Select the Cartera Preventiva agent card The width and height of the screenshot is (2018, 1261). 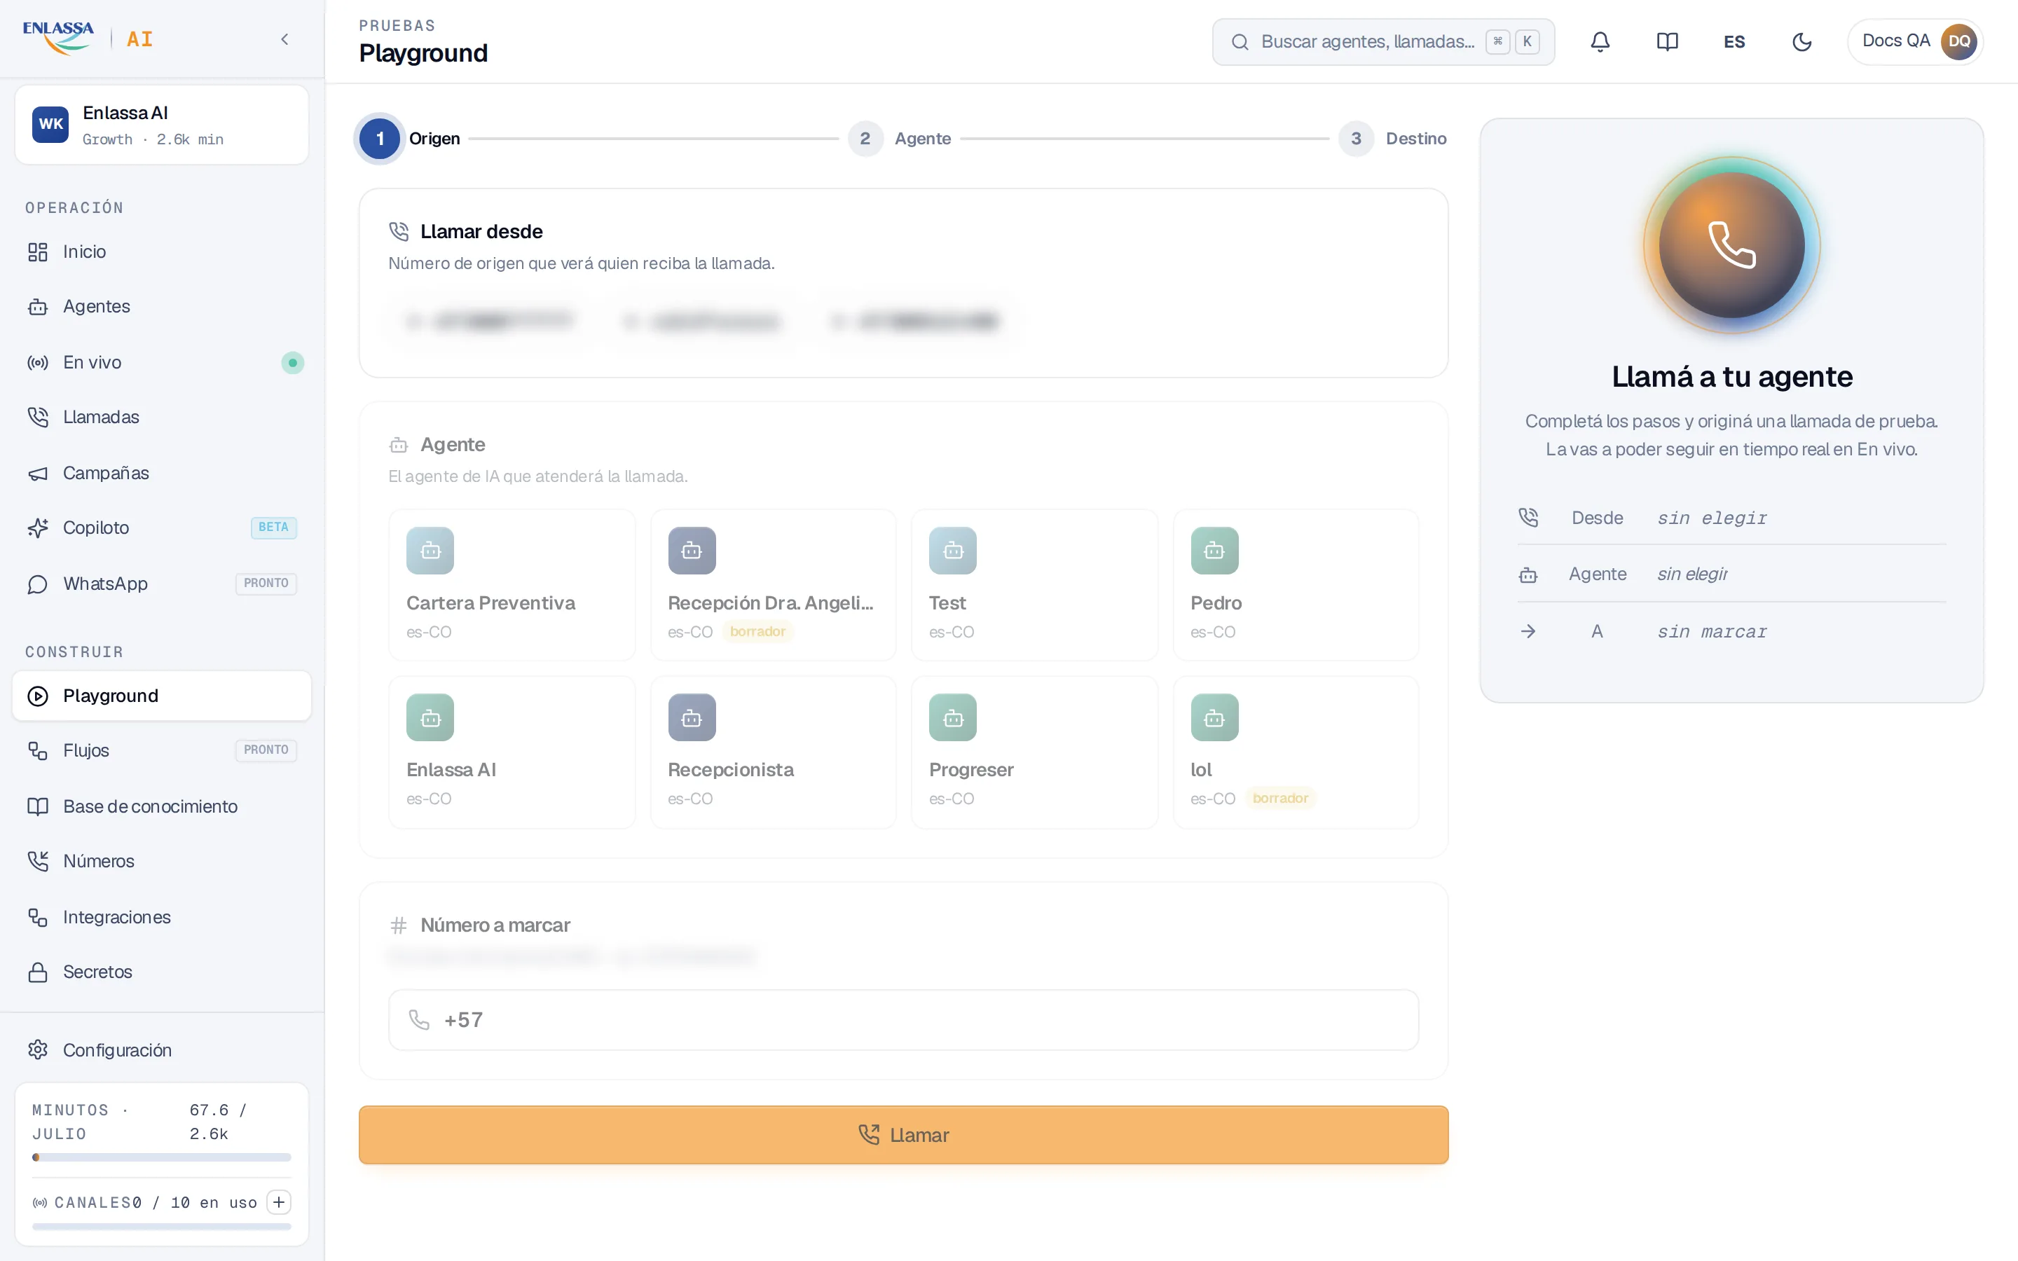pos(512,585)
